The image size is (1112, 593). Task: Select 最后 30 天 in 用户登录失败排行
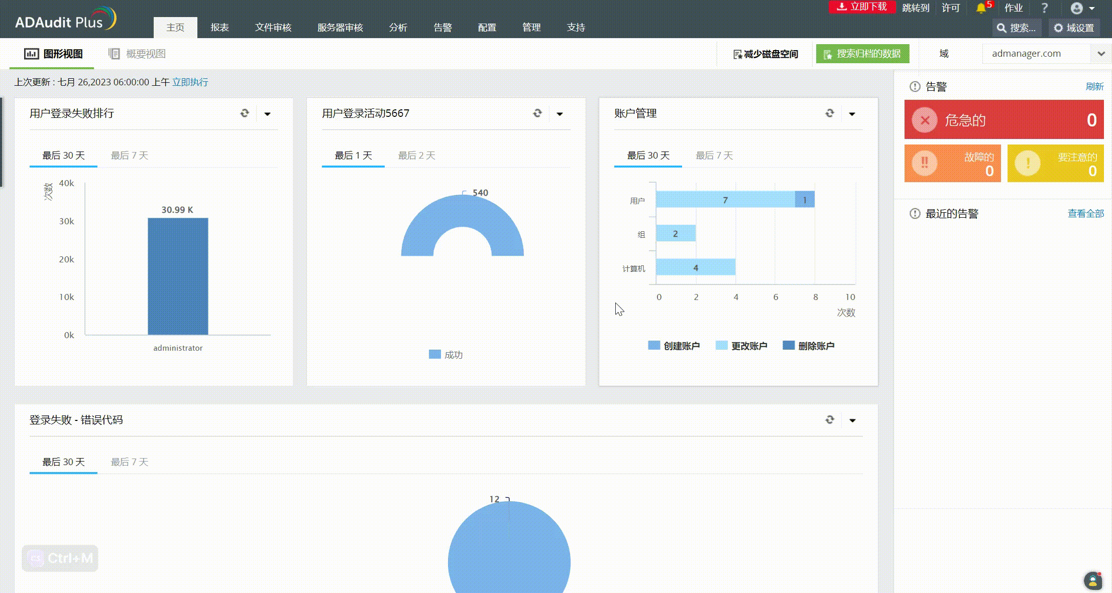pyautogui.click(x=63, y=156)
